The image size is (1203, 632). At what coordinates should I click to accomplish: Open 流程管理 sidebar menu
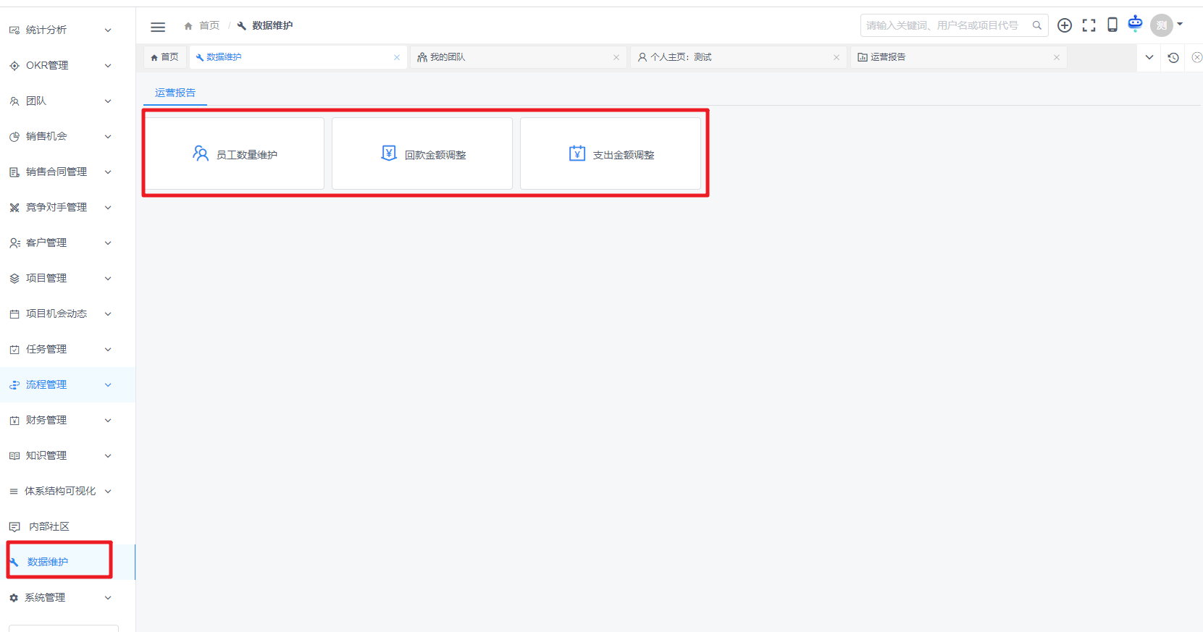[x=67, y=384]
